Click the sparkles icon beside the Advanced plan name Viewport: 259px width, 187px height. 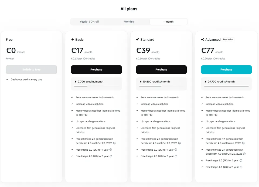(202, 39)
